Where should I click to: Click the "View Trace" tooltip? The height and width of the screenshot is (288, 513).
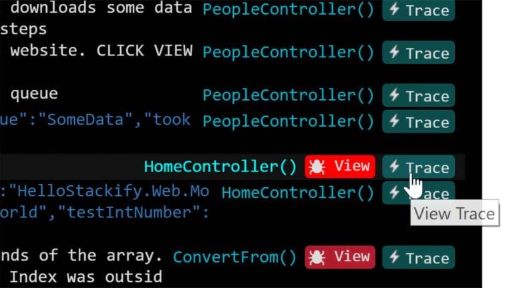455,213
